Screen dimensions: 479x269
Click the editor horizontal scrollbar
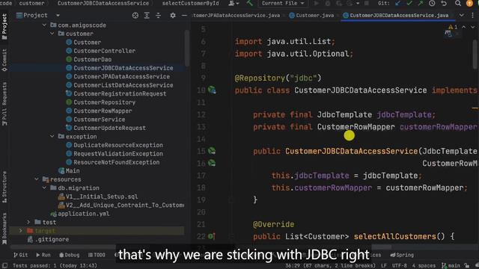pyautogui.click(x=381, y=247)
